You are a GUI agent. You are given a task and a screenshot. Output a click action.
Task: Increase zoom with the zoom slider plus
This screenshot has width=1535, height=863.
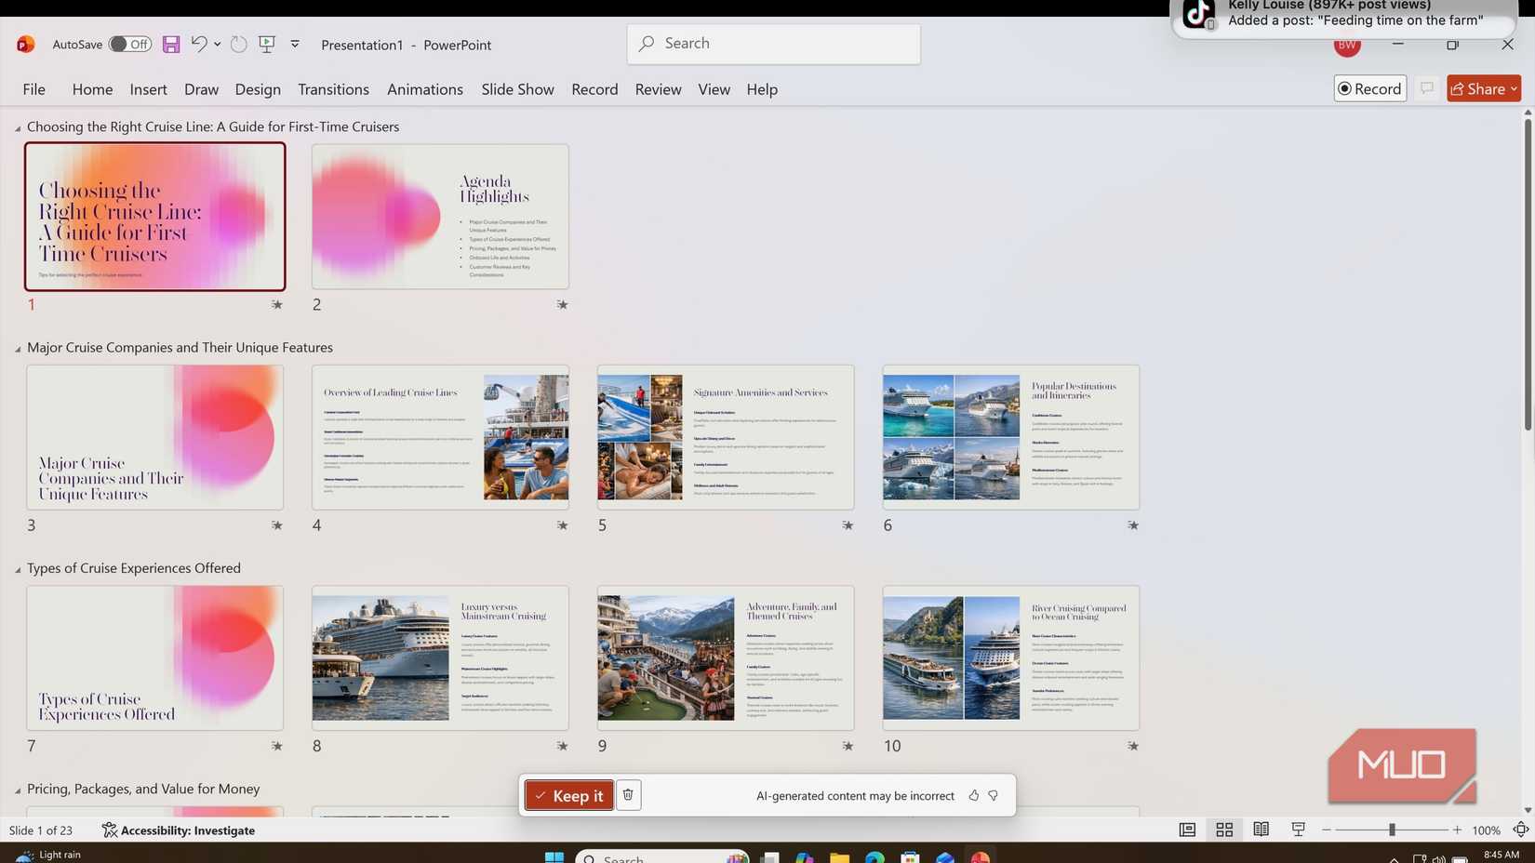pyautogui.click(x=1457, y=830)
